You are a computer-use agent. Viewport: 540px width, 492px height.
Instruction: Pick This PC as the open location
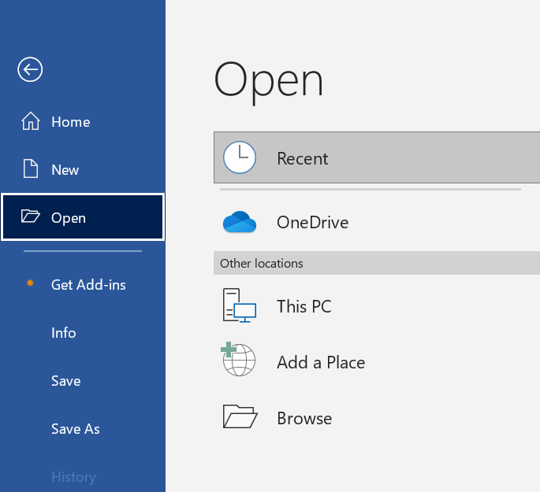[x=304, y=306]
